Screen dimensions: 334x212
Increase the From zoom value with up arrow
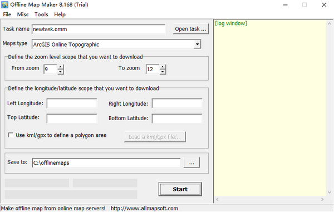click(x=61, y=67)
